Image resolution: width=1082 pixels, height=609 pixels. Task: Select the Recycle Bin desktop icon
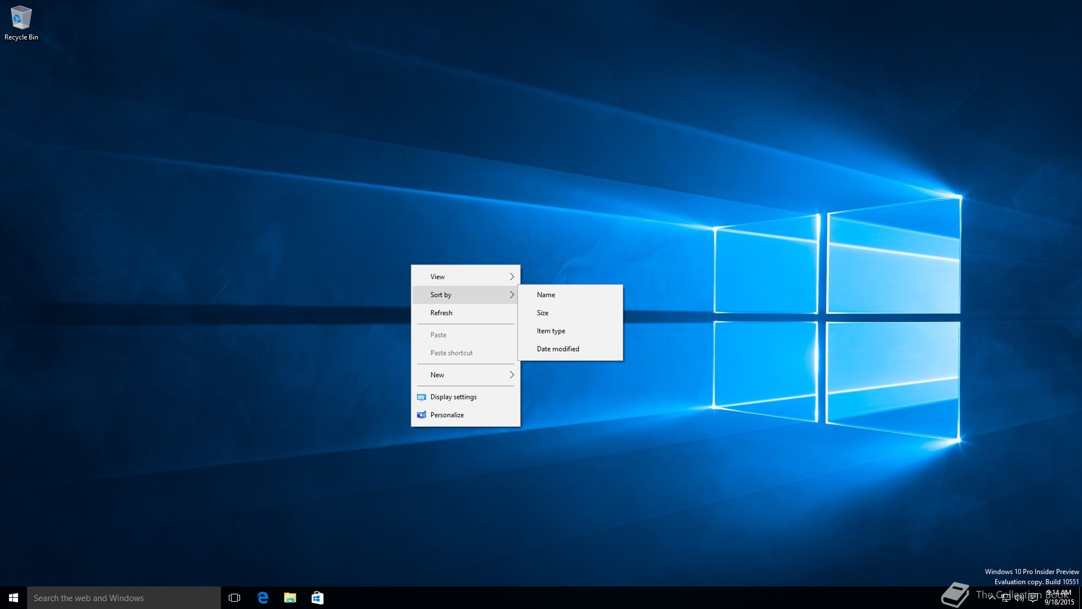pos(21,23)
